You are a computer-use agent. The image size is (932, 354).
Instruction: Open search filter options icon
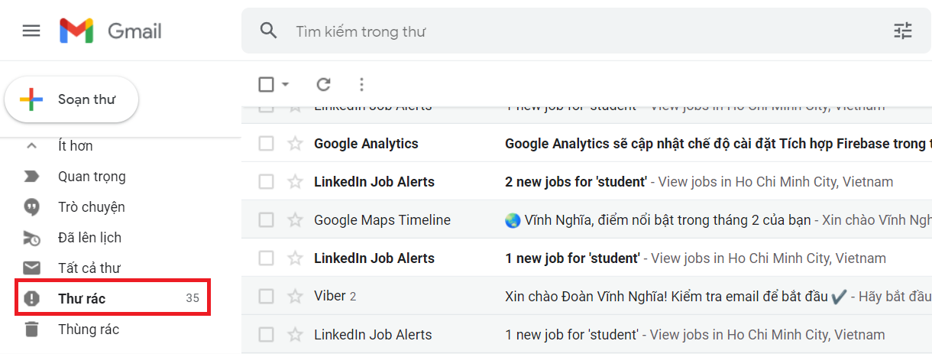[x=902, y=31]
